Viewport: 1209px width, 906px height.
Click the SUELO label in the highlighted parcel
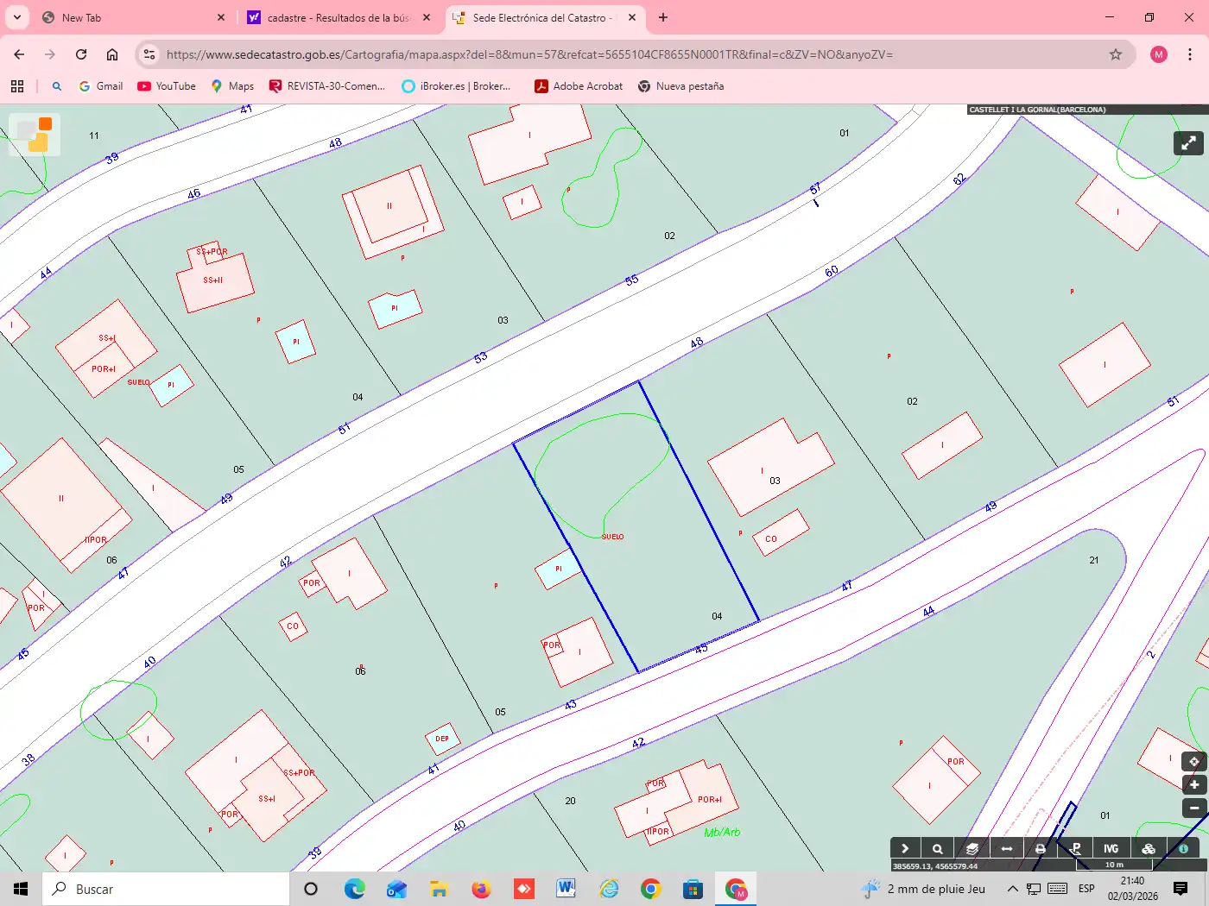pyautogui.click(x=612, y=537)
